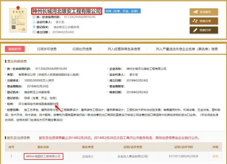The image size is (227, 164).
Task: Click shareholder name 神州长城国际工程有限公司
Action: tap(43, 156)
